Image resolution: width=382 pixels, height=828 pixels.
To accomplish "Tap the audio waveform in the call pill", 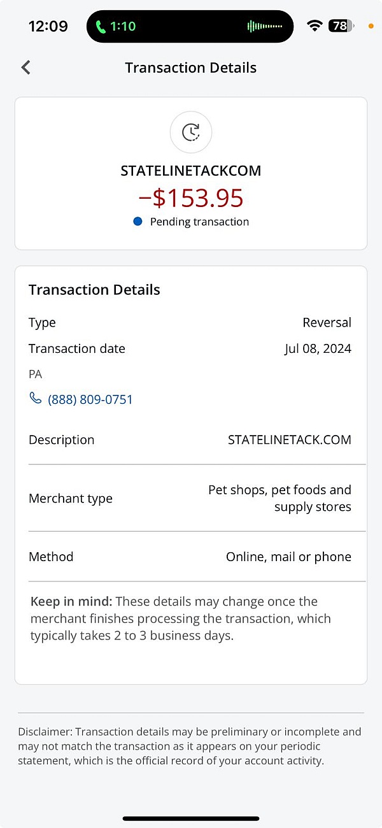I will (264, 27).
